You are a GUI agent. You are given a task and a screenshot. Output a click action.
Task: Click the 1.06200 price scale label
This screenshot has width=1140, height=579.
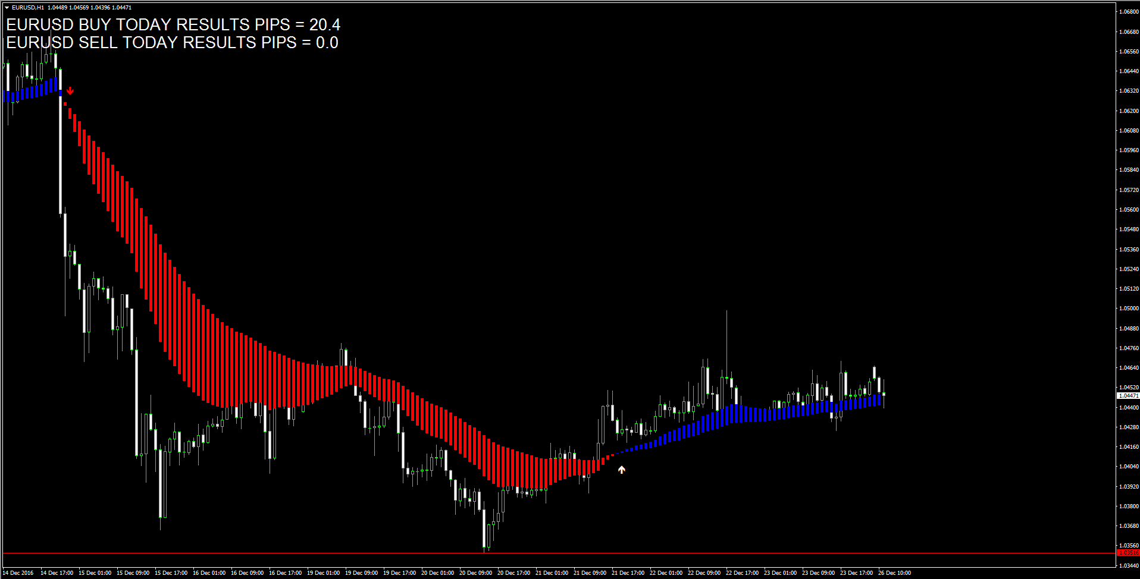click(x=1129, y=111)
